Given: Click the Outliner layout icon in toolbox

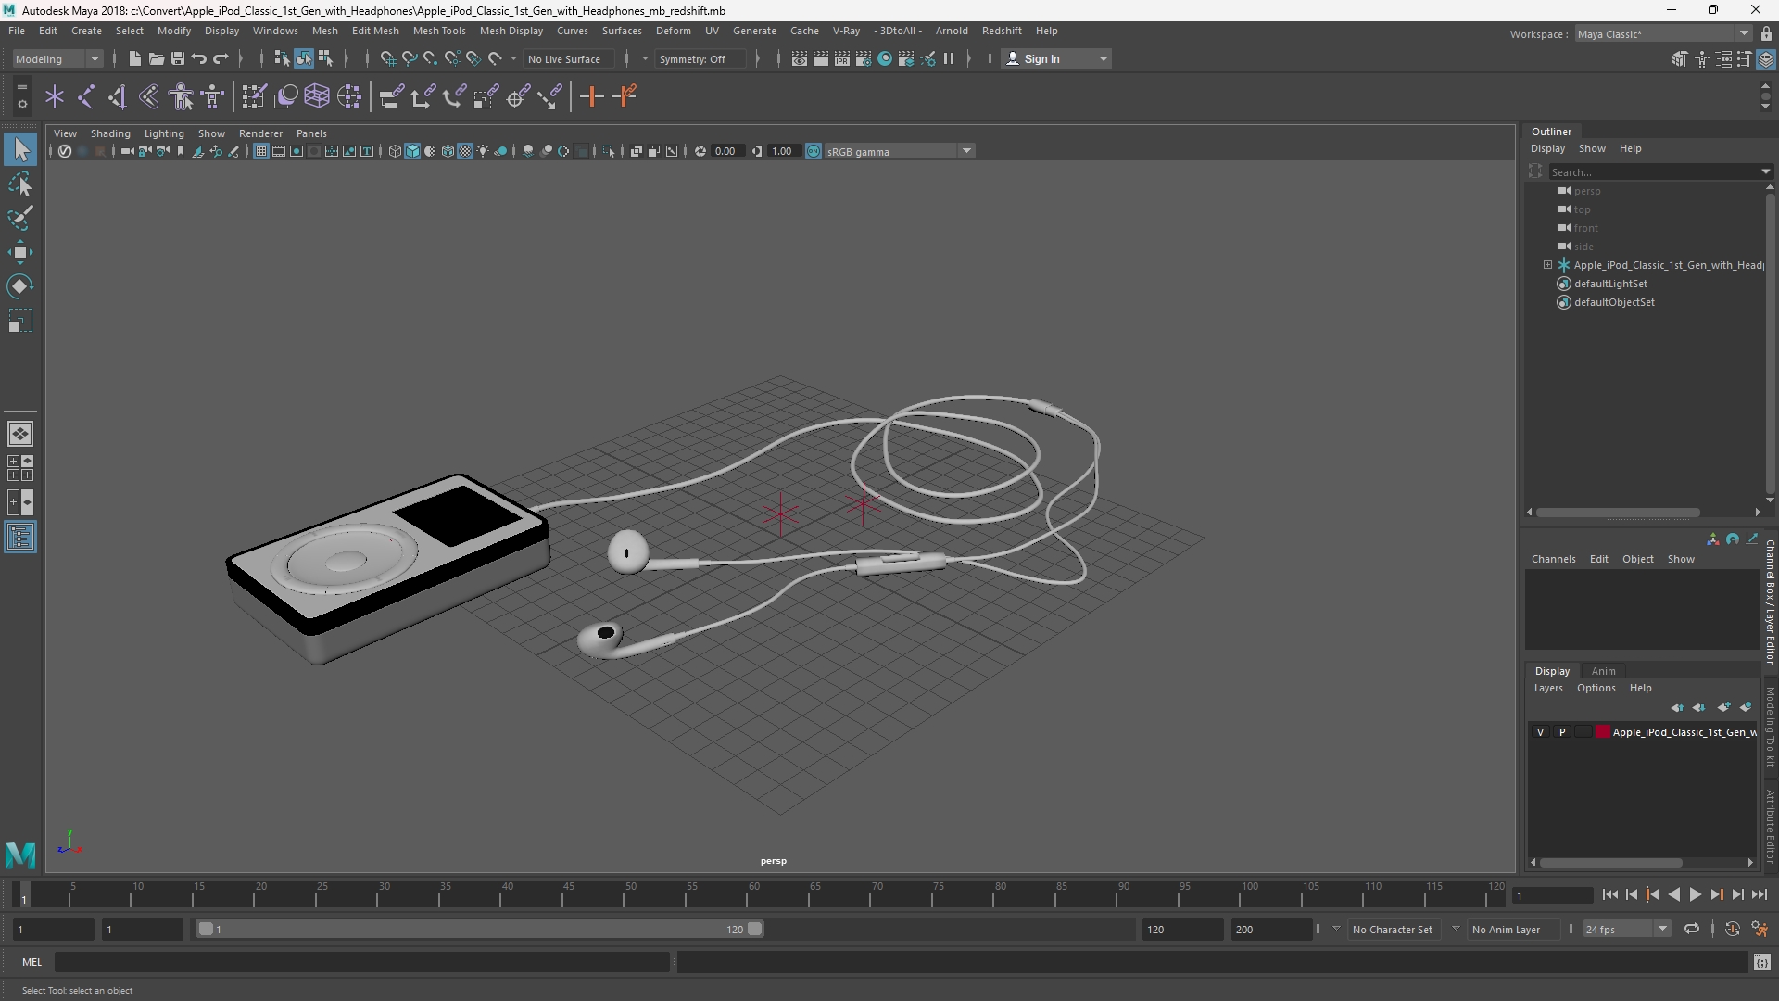Looking at the screenshot, I should [x=20, y=538].
